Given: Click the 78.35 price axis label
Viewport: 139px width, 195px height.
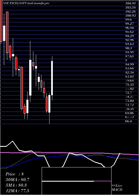Looking at the screenshot, I should tap(130, 85).
